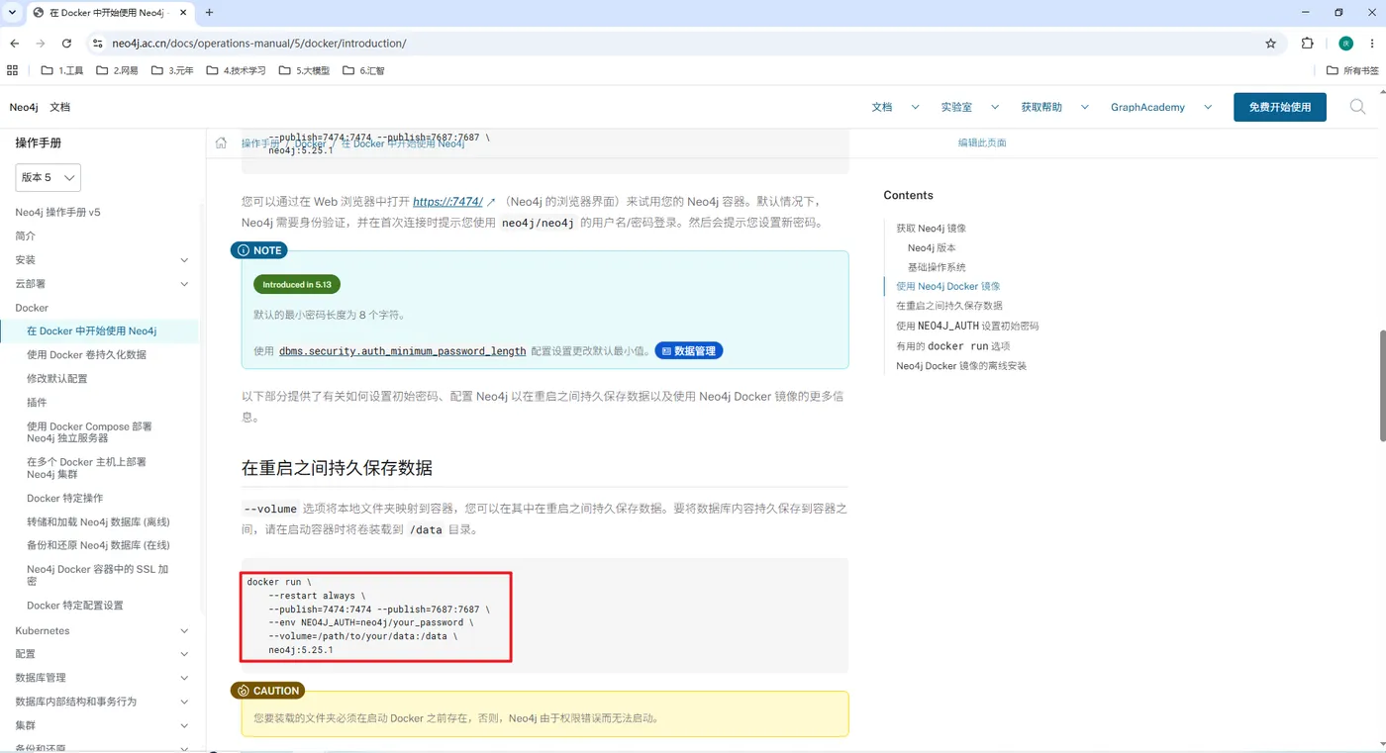The image size is (1386, 753).
Task: Click the 免费开始使用 button
Action: (x=1279, y=107)
